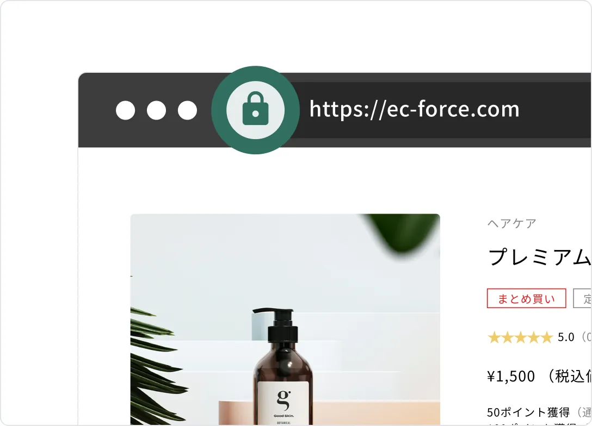Image resolution: width=592 pixels, height=426 pixels.
Task: Click the third gold rating star
Action: tap(520, 337)
